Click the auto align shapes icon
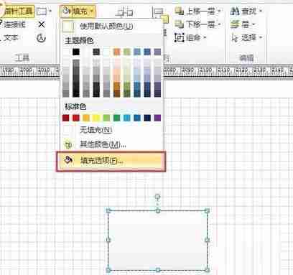Viewport: 293px width, 275px height. 124,12
